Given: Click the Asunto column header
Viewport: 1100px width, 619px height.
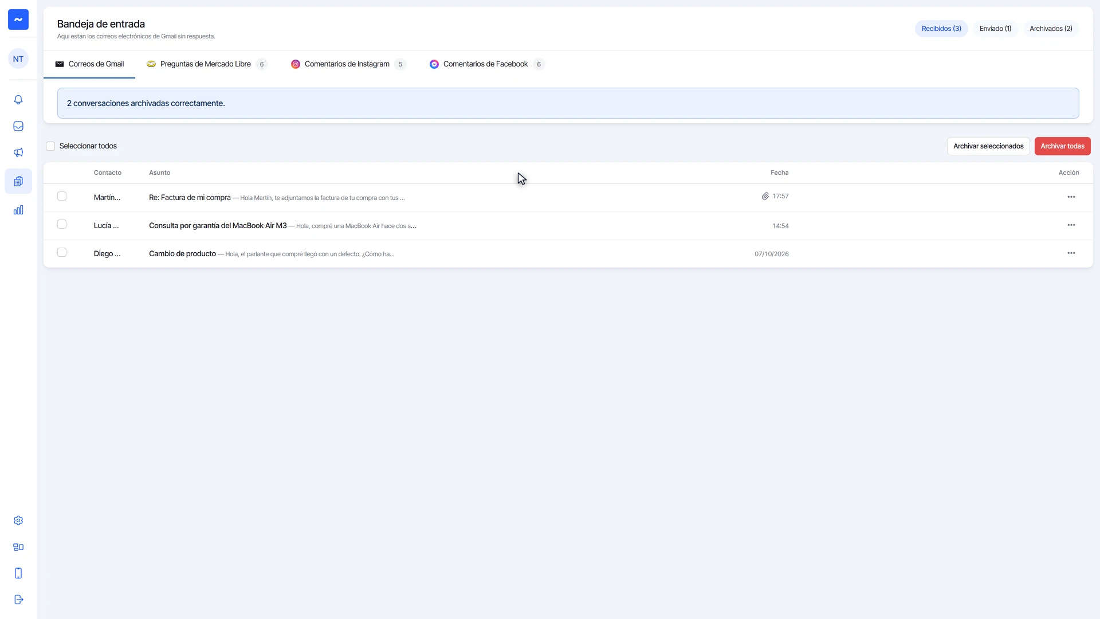Looking at the screenshot, I should 159,173.
